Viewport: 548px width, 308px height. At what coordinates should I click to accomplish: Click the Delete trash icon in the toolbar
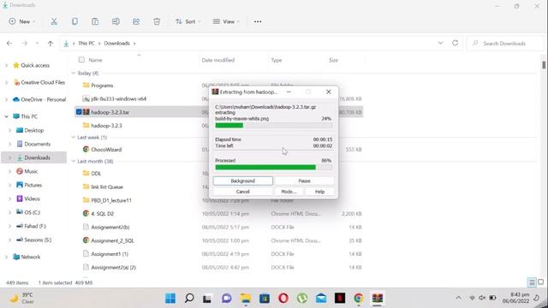[x=157, y=21]
